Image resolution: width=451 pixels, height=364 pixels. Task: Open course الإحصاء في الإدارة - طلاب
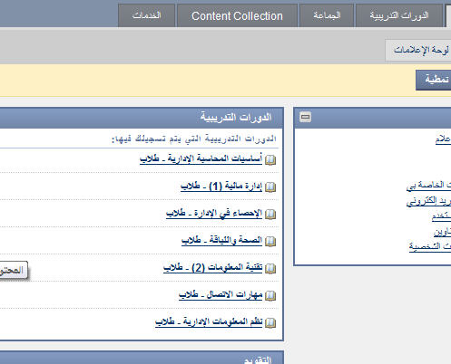(x=214, y=214)
